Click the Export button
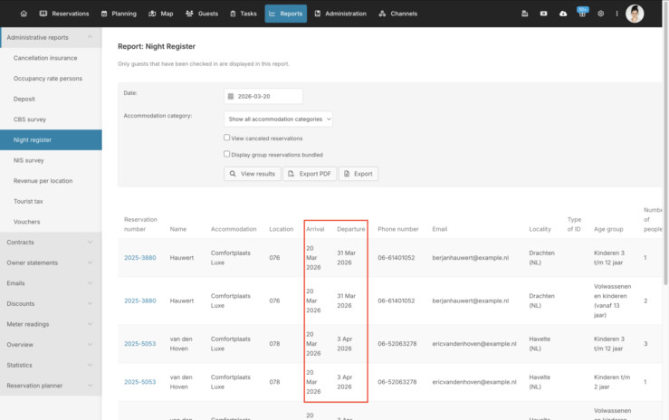The image size is (669, 420). click(358, 174)
